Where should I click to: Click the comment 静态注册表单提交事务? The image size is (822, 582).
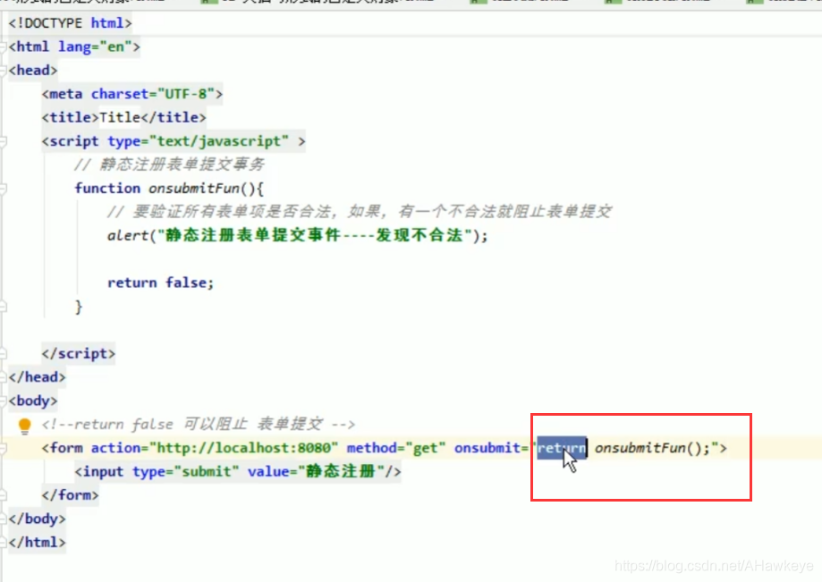tap(169, 164)
